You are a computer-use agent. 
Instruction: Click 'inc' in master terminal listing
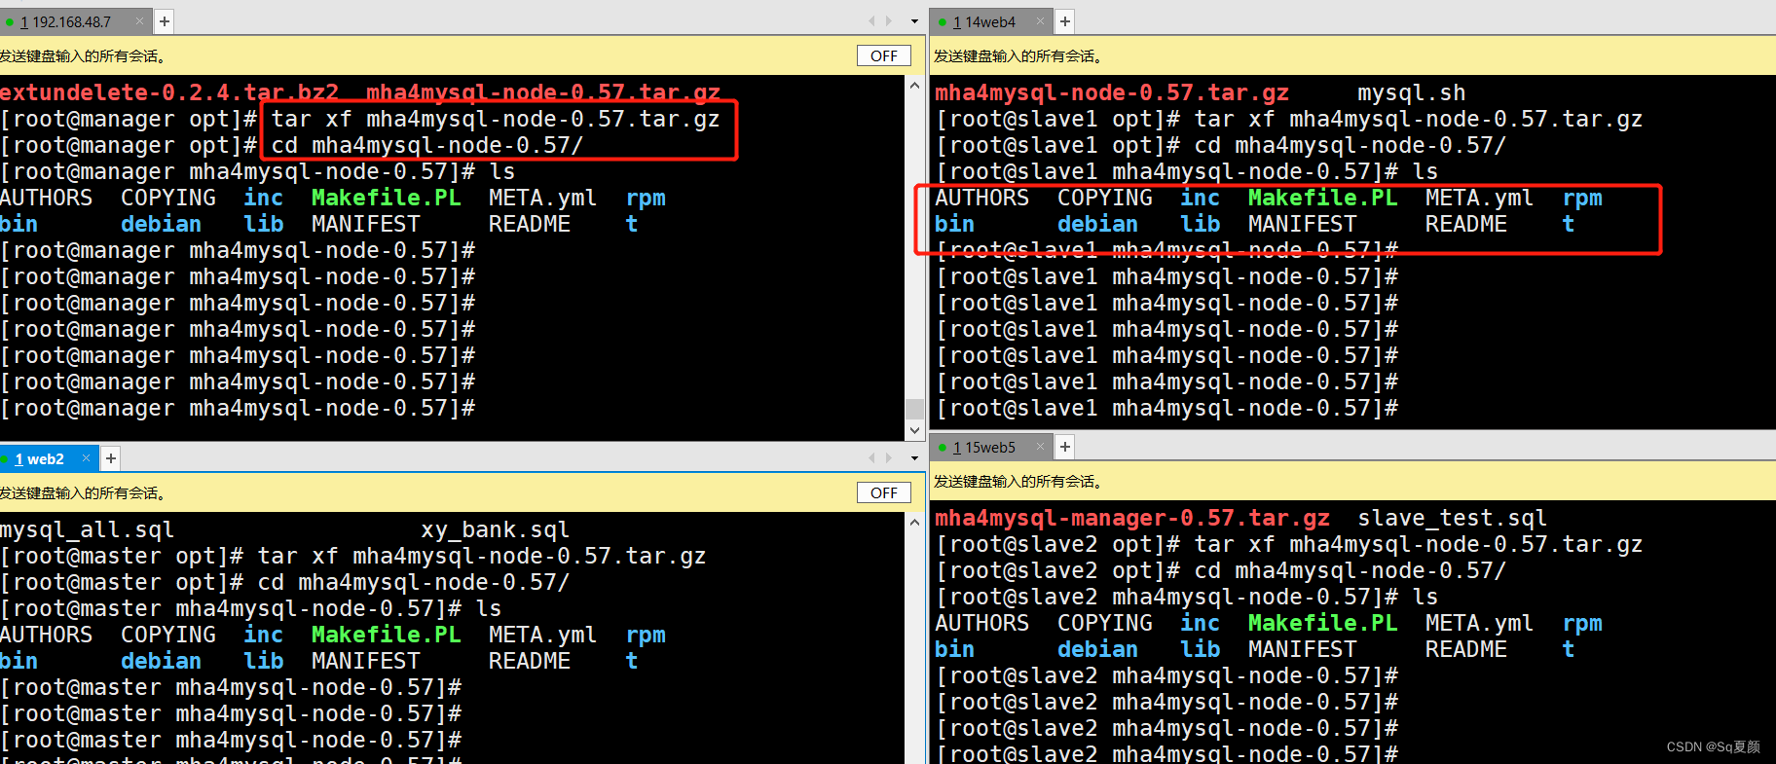[264, 635]
